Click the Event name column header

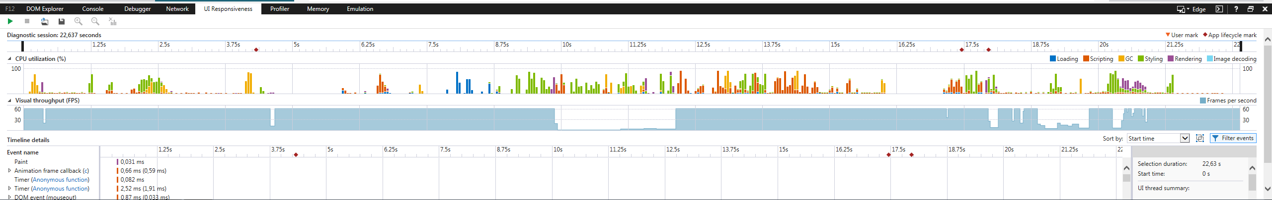coord(23,152)
